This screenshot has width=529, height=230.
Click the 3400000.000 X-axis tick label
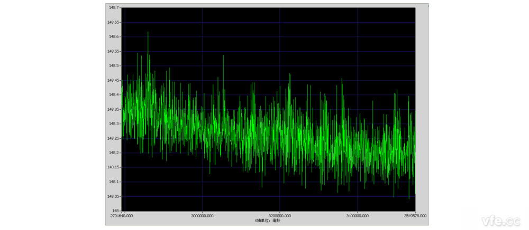coord(357,215)
